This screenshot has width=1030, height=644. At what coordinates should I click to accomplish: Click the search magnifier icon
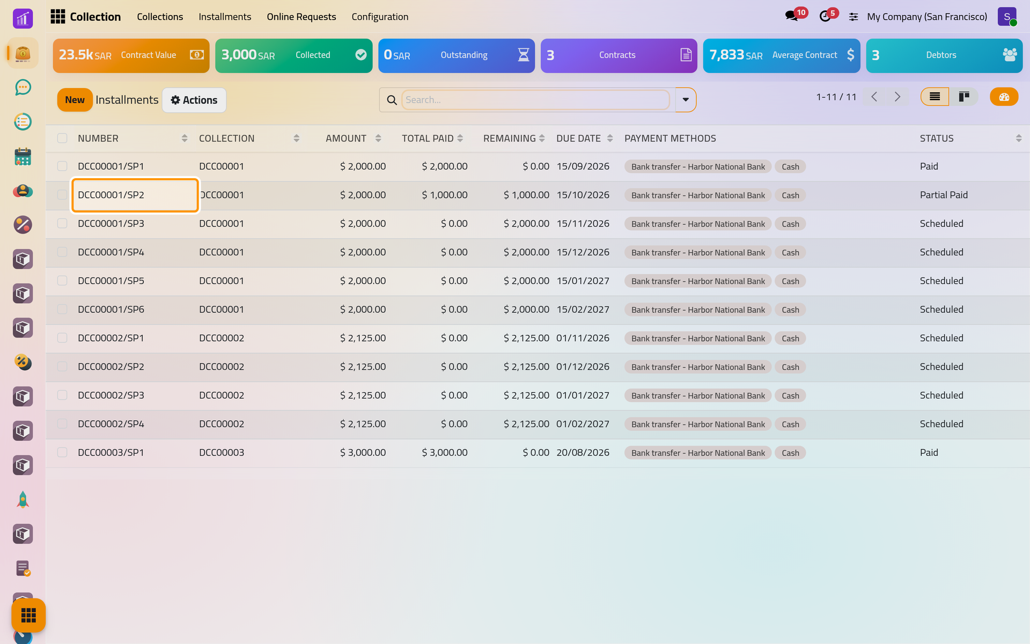392,100
